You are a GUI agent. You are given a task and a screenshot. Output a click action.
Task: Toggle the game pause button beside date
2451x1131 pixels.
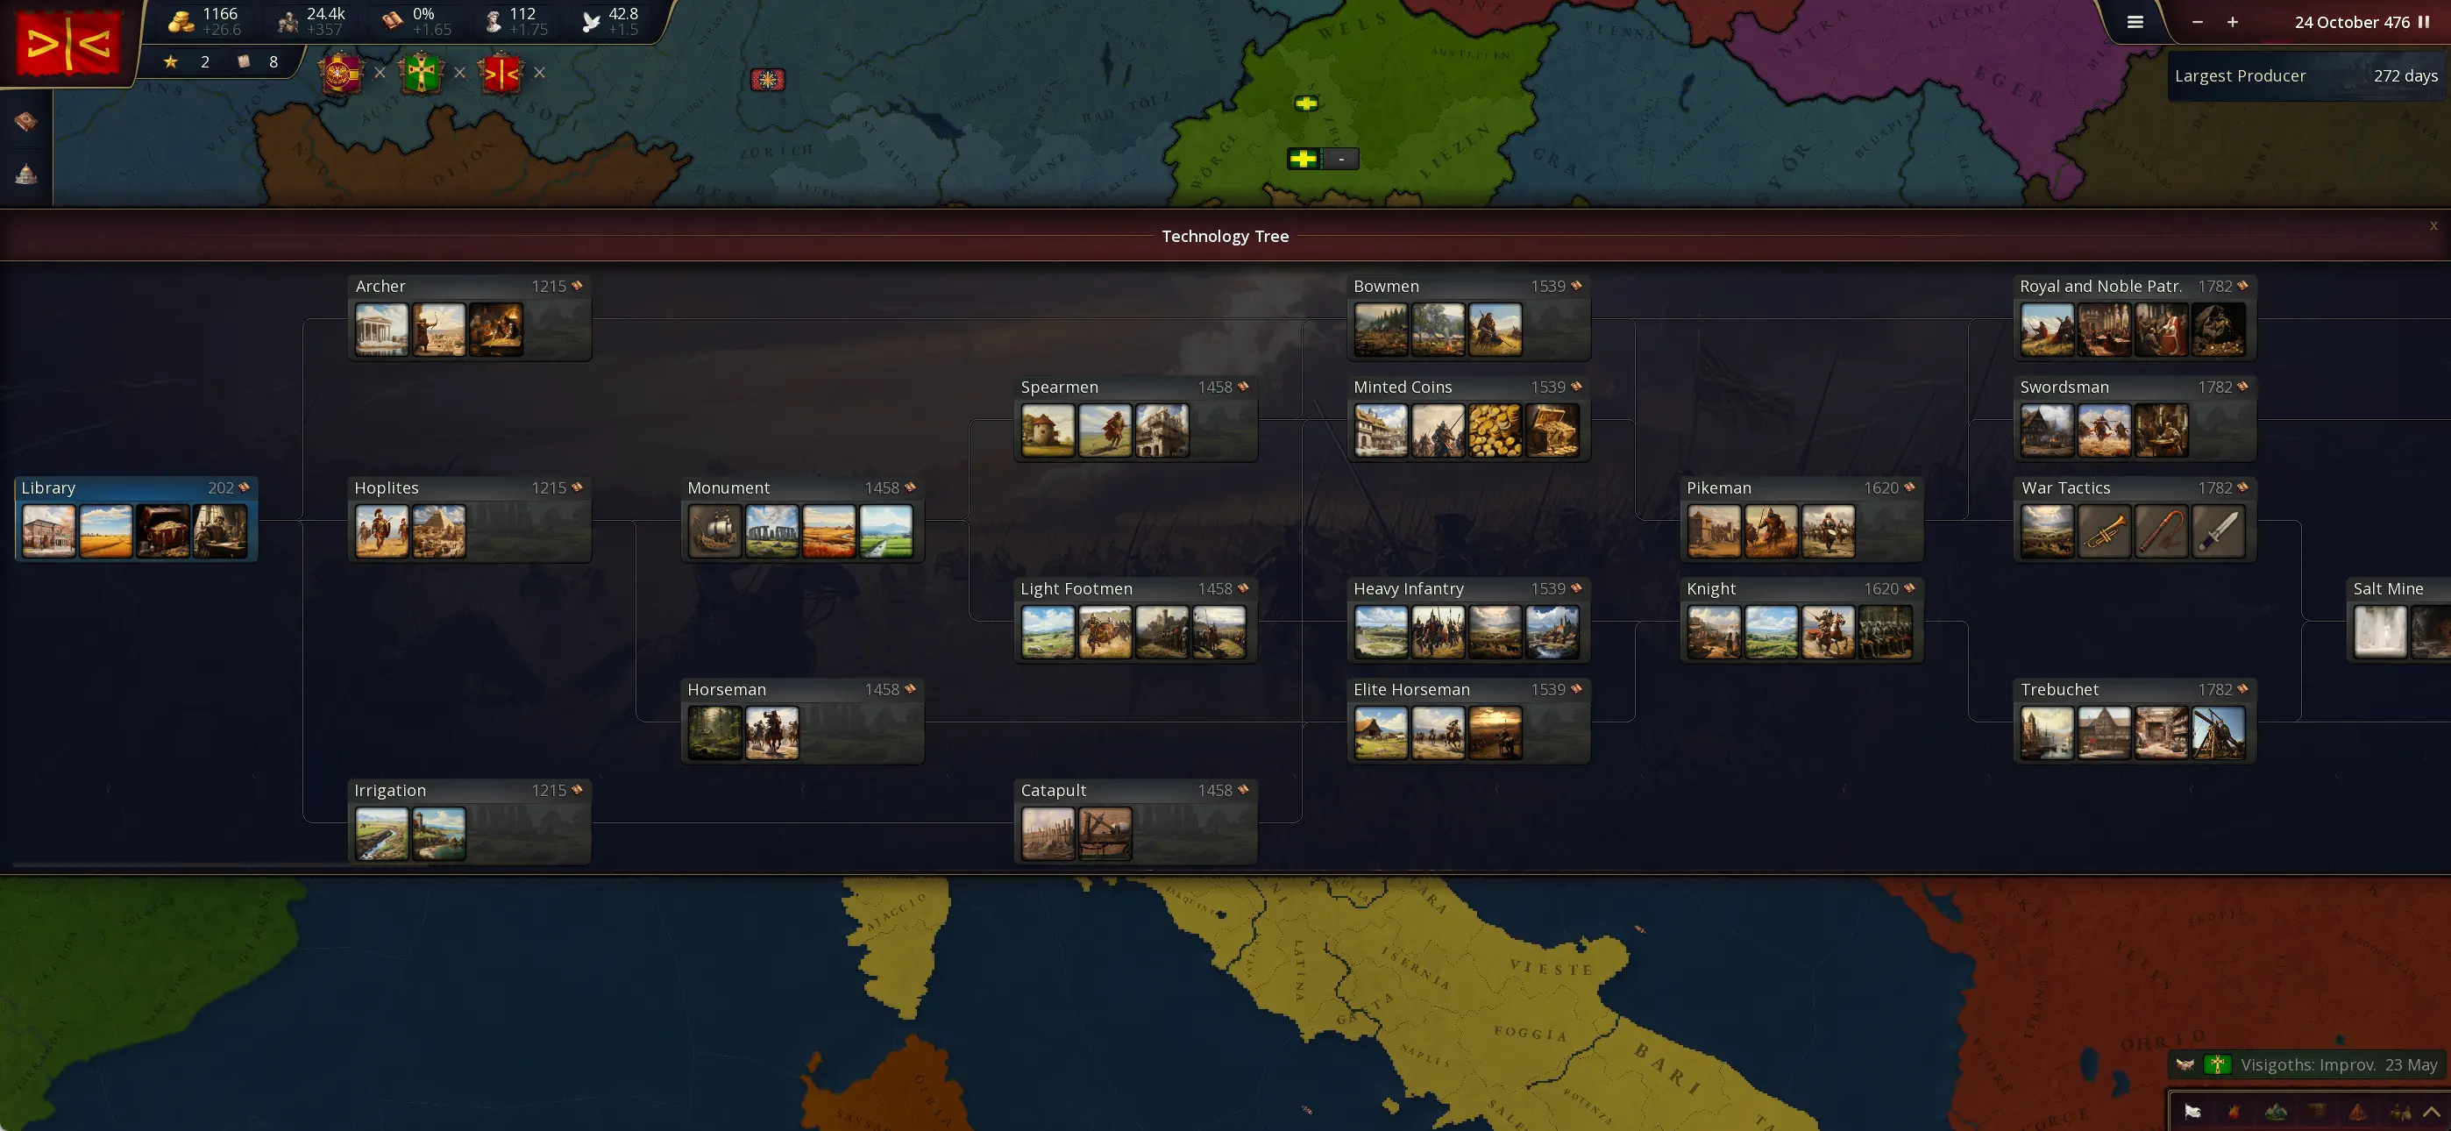click(x=2424, y=22)
